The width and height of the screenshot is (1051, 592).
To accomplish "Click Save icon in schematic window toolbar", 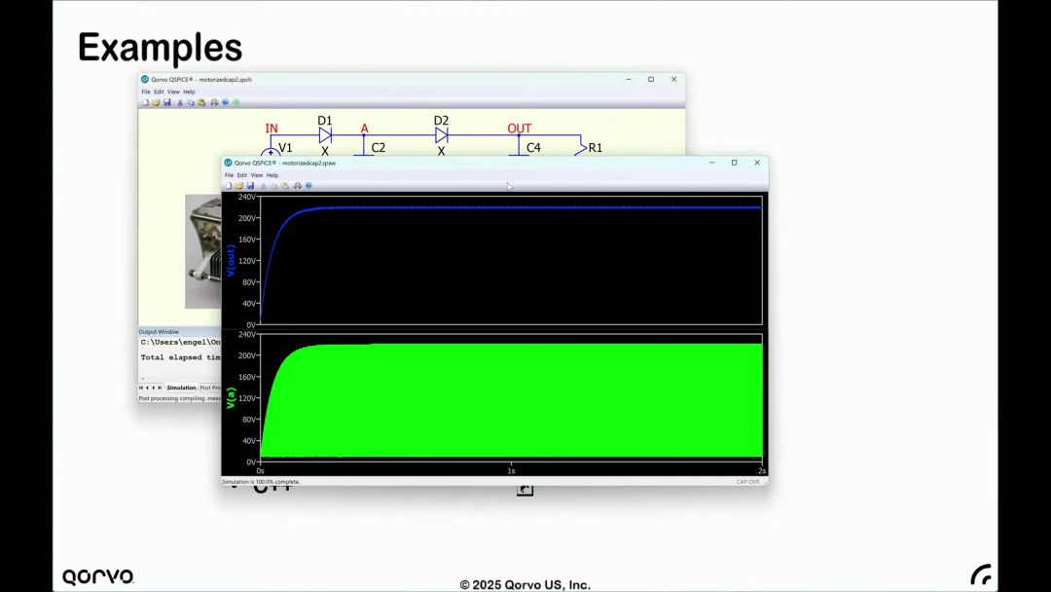I will click(x=167, y=102).
